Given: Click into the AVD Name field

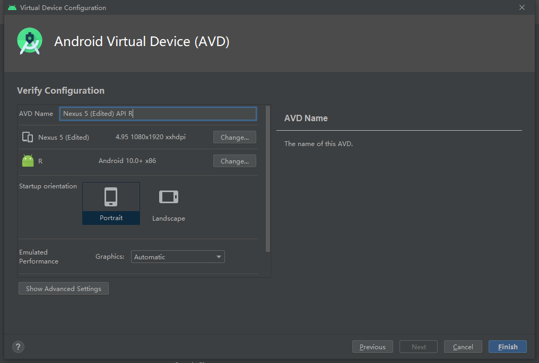Looking at the screenshot, I should pyautogui.click(x=158, y=114).
